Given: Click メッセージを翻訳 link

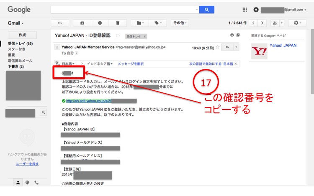Looking at the screenshot, I should coord(131,64).
